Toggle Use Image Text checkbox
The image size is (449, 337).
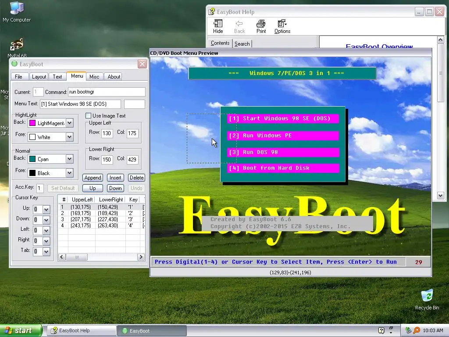tap(89, 116)
